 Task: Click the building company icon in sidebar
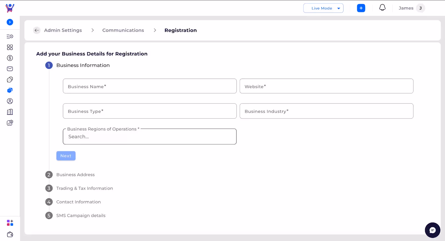pyautogui.click(x=10, y=112)
